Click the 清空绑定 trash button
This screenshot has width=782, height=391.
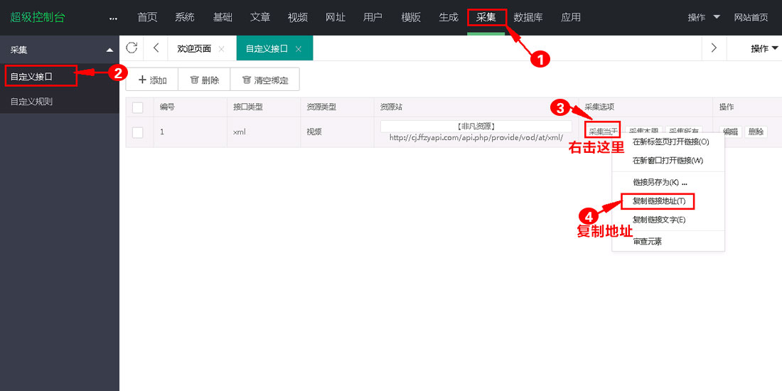265,80
